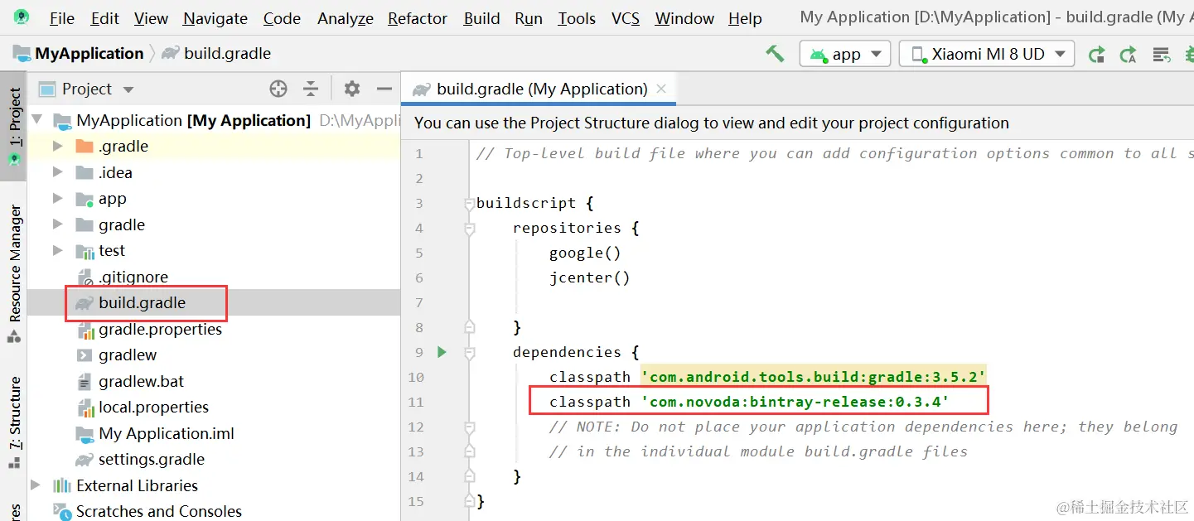Hide the Project panel with minus icon
The image size is (1194, 521).
point(384,89)
